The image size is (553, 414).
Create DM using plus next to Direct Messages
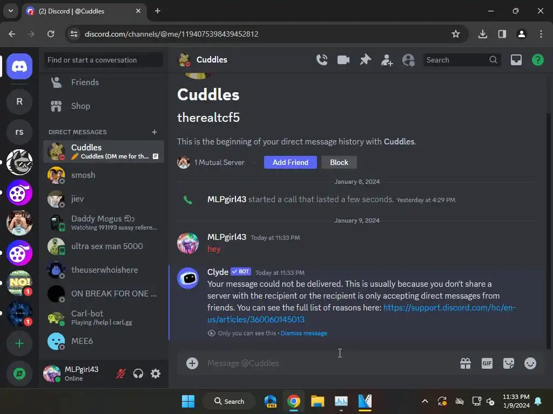click(154, 132)
